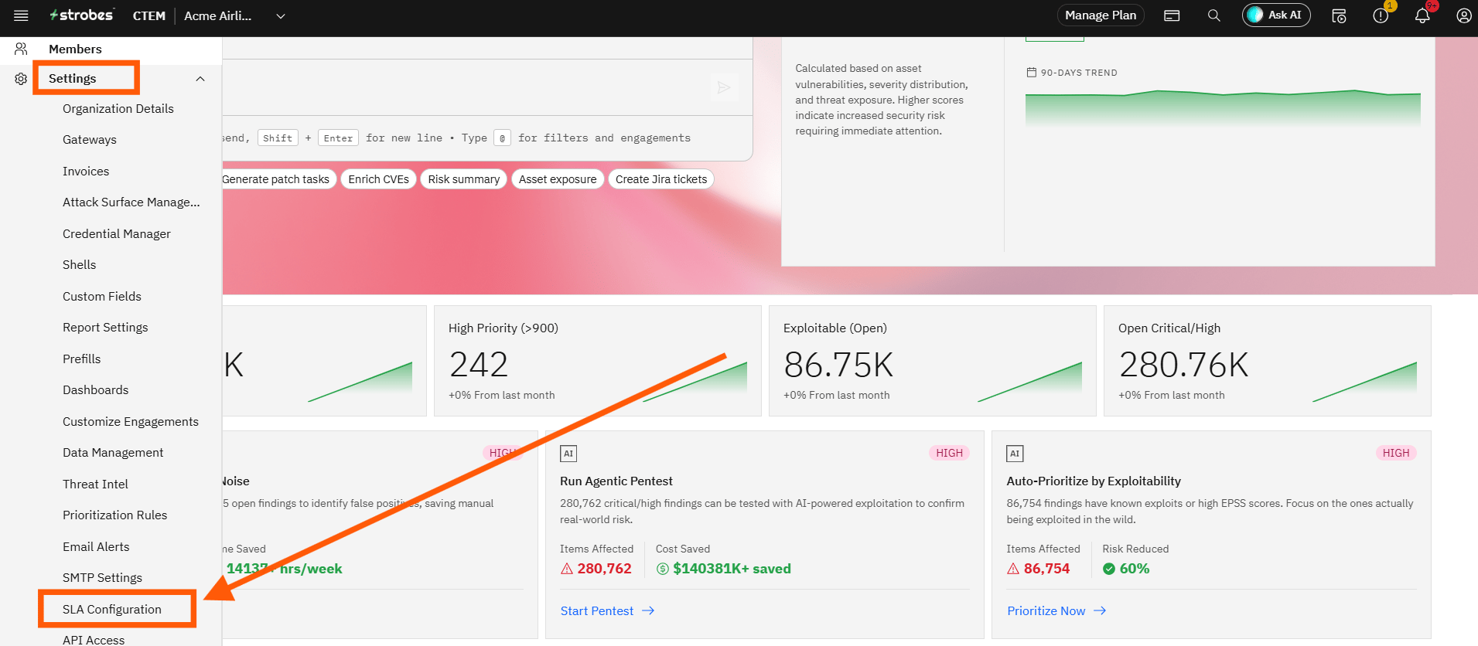Expand the Acme Airlines organization dropdown
This screenshot has height=646, width=1478.
pyautogui.click(x=281, y=16)
